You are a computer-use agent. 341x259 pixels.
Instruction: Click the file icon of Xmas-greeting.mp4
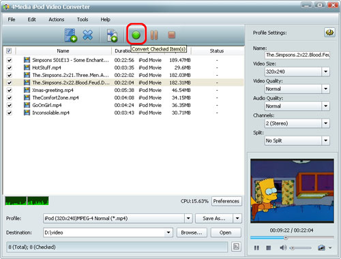click(27, 90)
